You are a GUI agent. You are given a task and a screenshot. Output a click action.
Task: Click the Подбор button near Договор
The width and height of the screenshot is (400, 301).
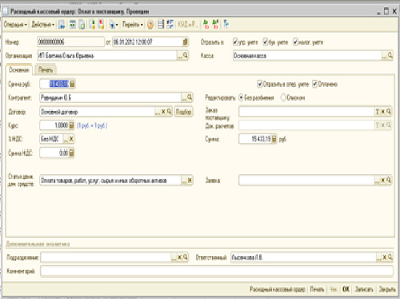[x=184, y=112]
